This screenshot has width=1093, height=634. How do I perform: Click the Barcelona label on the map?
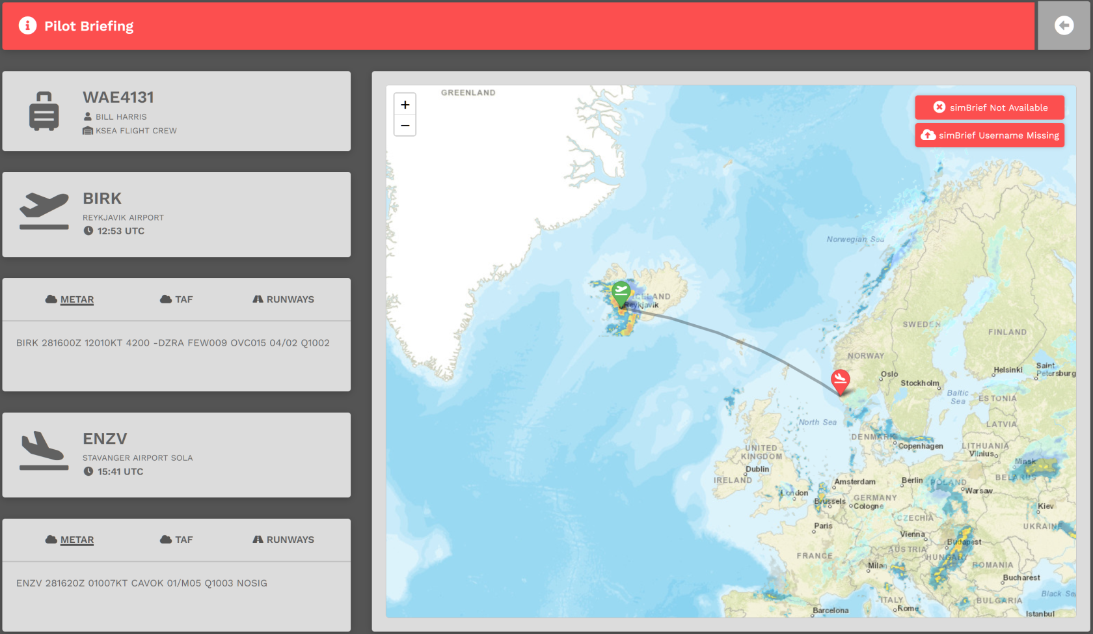click(831, 610)
